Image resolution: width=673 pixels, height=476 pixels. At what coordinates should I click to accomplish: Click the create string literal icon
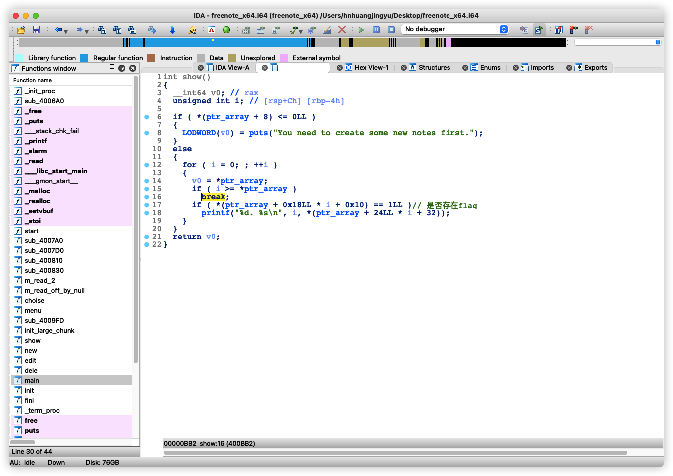pyautogui.click(x=276, y=30)
